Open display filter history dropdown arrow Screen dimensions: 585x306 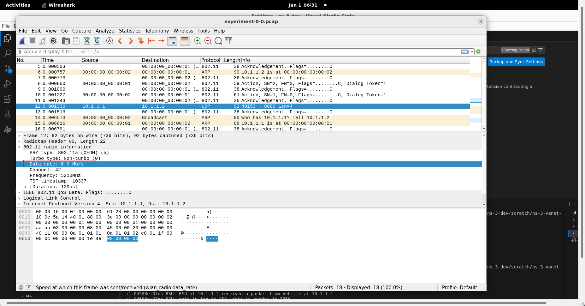click(472, 52)
